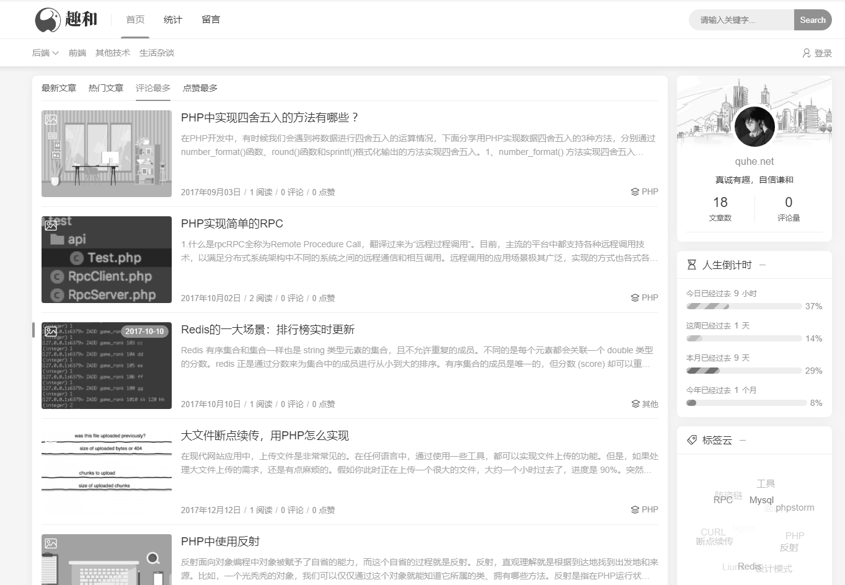Open article 大文件断点续传，用PHP怎么实现

pos(265,436)
